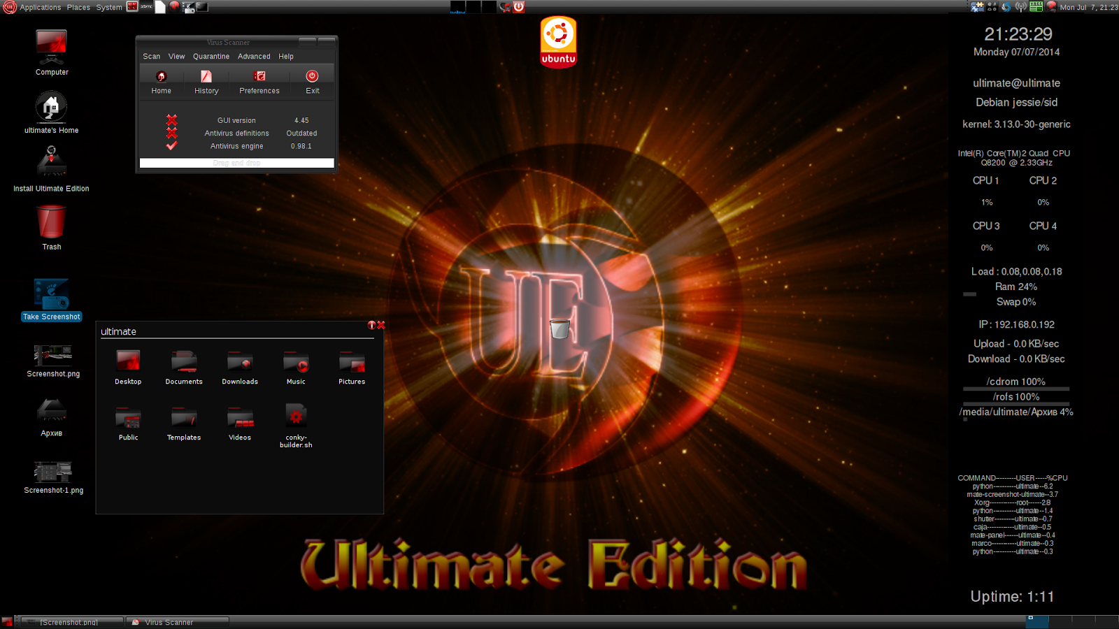Select the conky-builder.sh script file
The image size is (1119, 629).
tap(296, 426)
